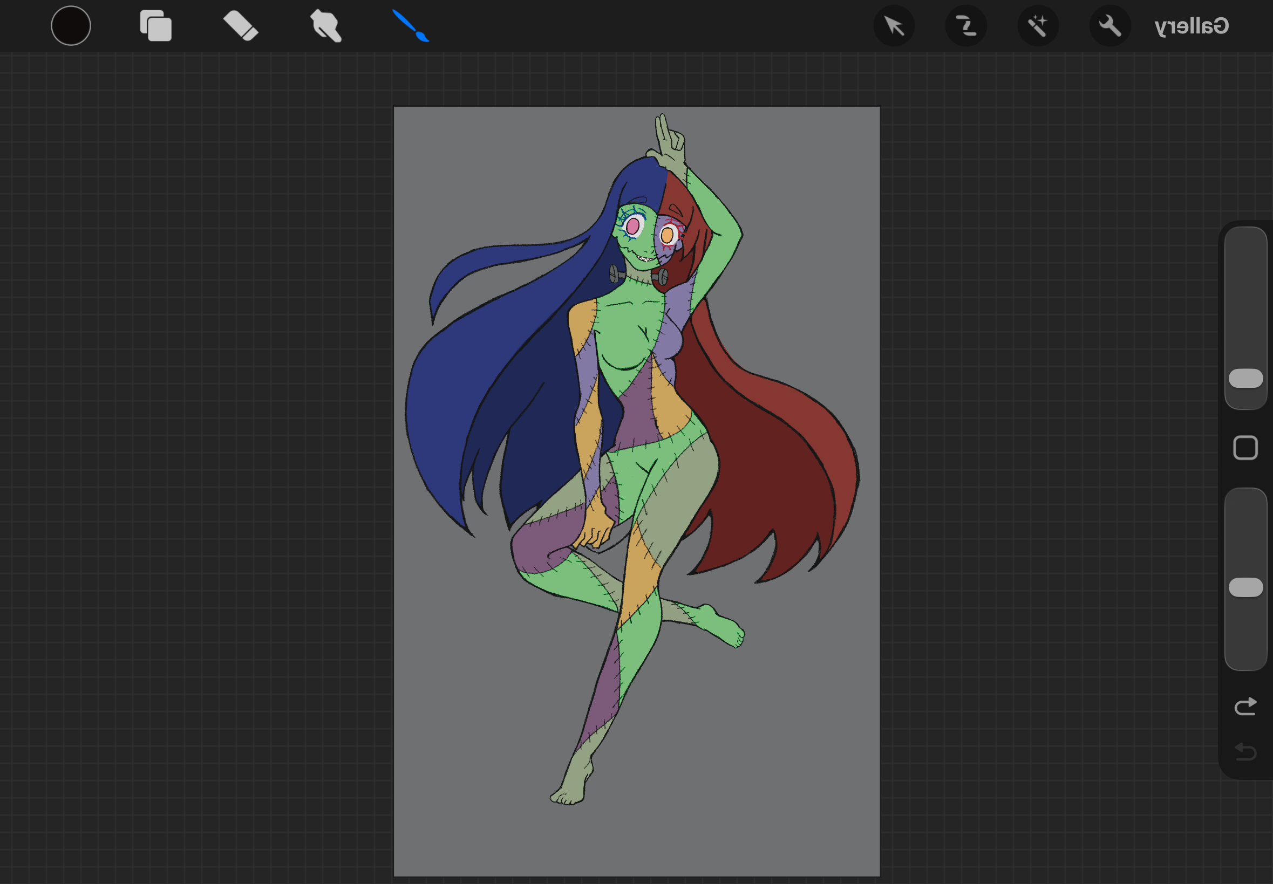Return to the Gallery
Screen dimensions: 1273x884
(x=1192, y=25)
